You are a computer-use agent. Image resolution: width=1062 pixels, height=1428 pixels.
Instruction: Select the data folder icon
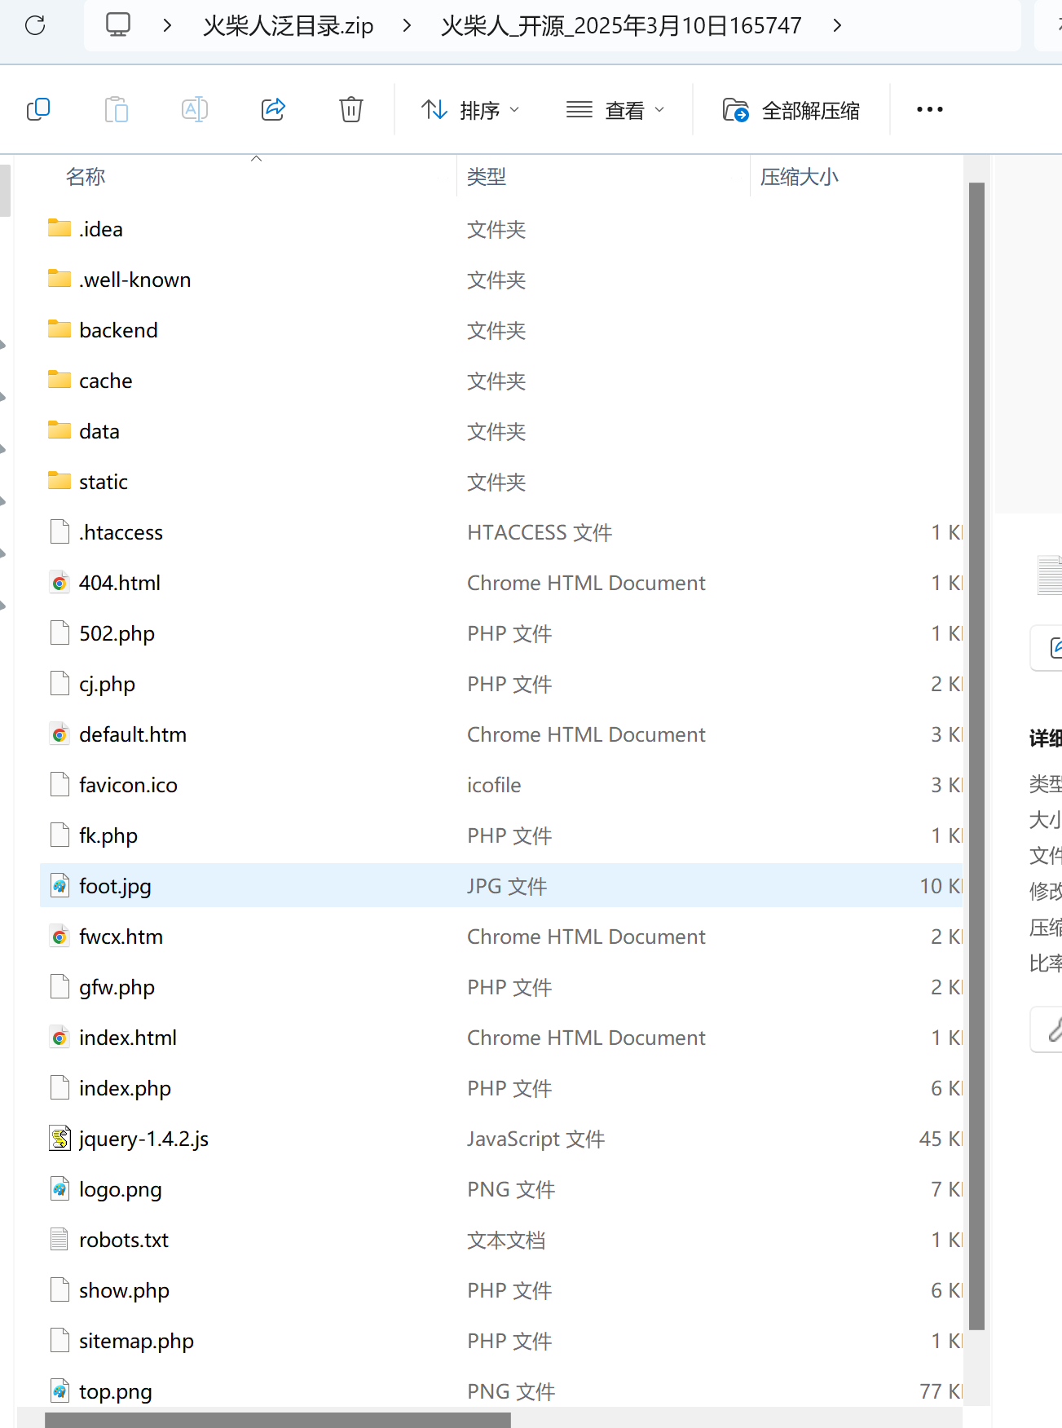[59, 430]
